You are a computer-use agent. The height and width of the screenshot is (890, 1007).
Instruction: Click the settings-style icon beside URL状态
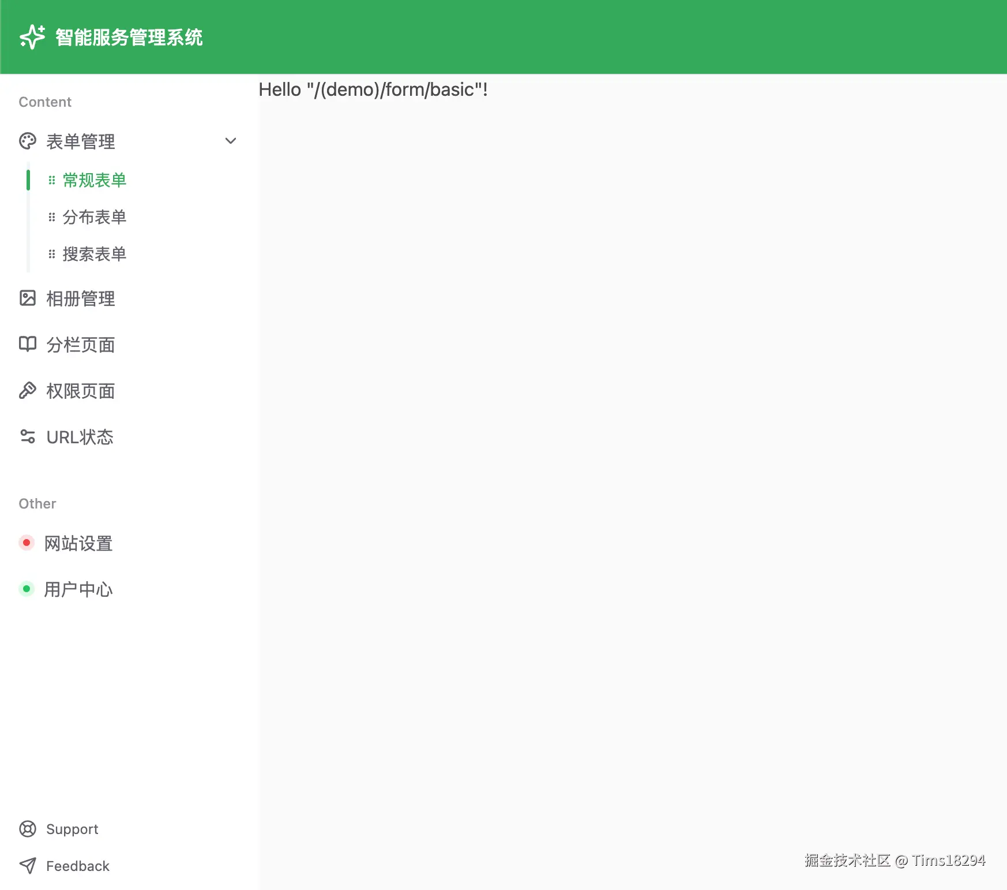click(28, 437)
